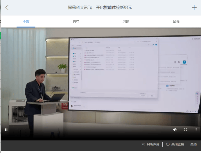Image resolution: width=201 pixels, height=153 pixels.
Task: Click the plus icon in the header
Action: (194, 8)
